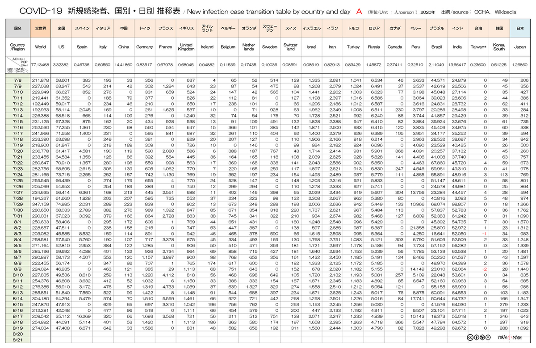Select the 国名 header cell

point(18,28)
